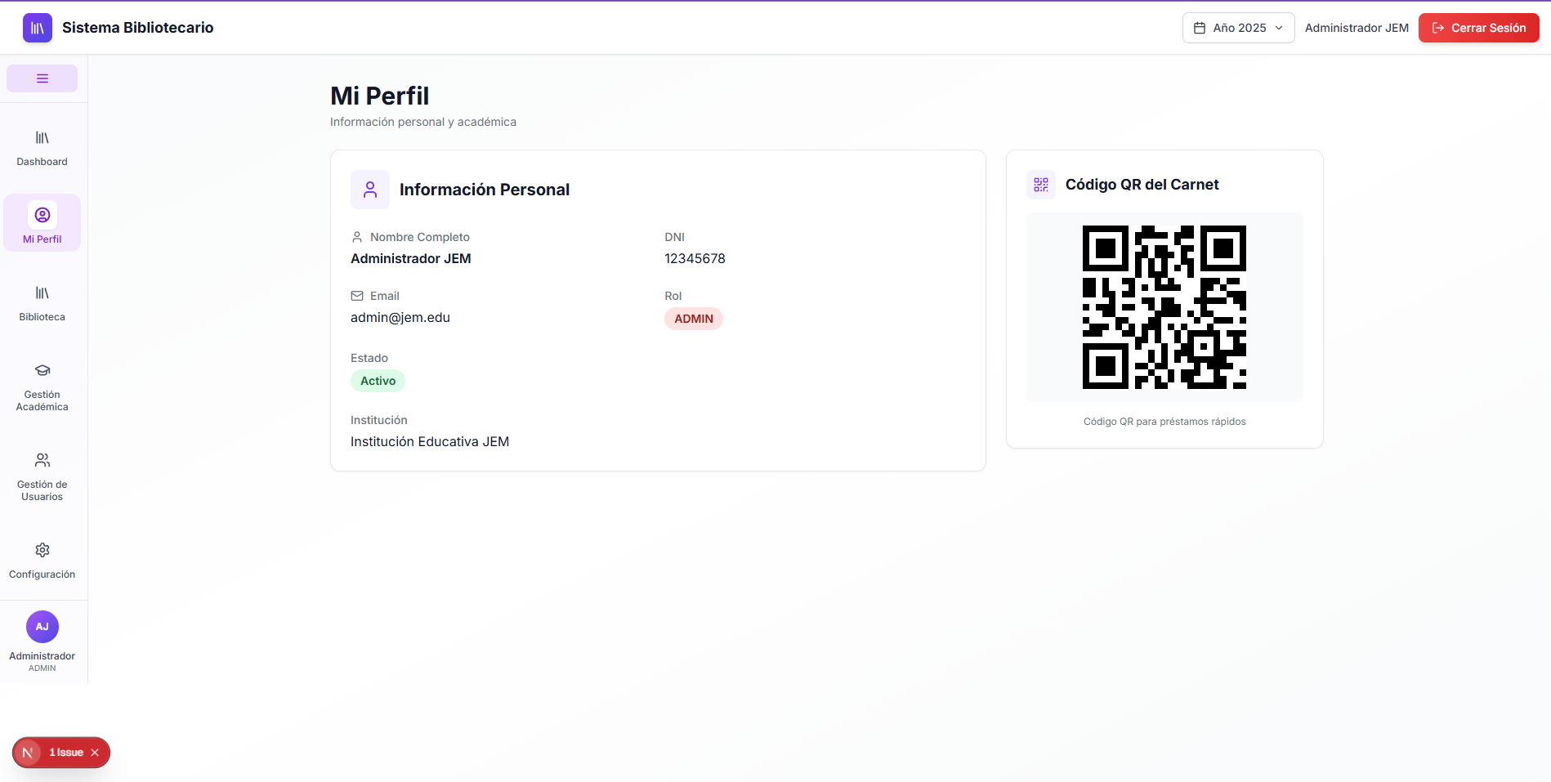This screenshot has height=782, width=1551.
Task: Select Mi Perfil in the sidebar
Action: click(x=42, y=223)
